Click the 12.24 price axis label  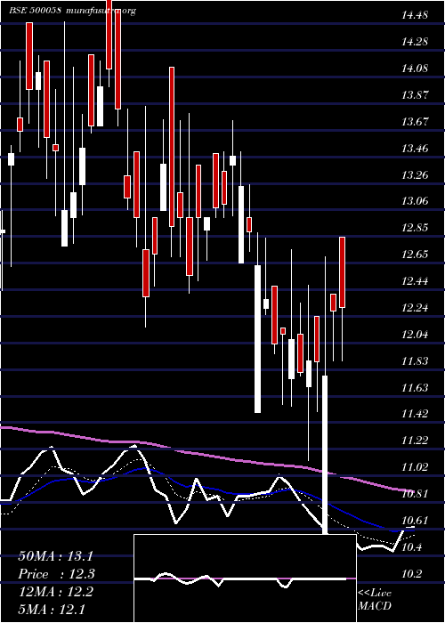click(x=415, y=308)
